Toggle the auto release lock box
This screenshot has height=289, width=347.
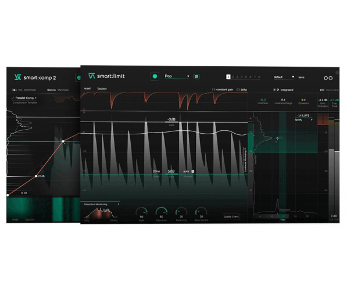pyautogui.click(x=193, y=171)
